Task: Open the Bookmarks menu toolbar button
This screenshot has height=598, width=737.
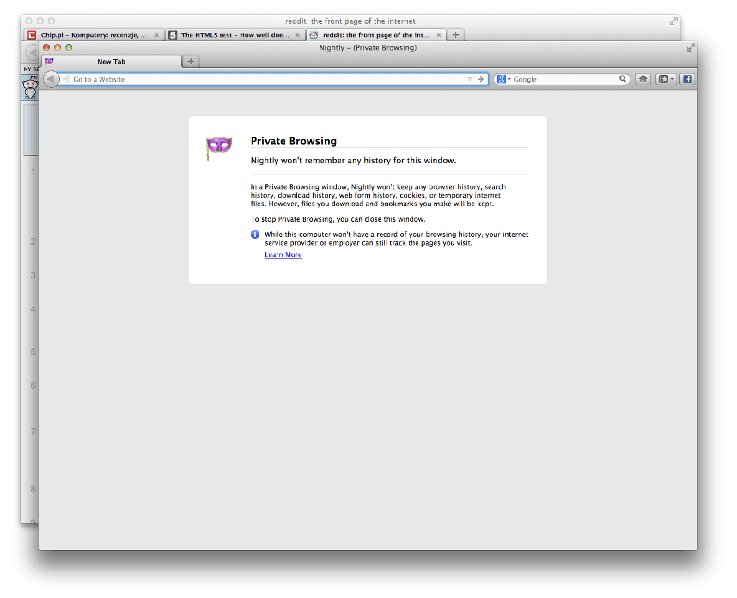Action: click(666, 79)
